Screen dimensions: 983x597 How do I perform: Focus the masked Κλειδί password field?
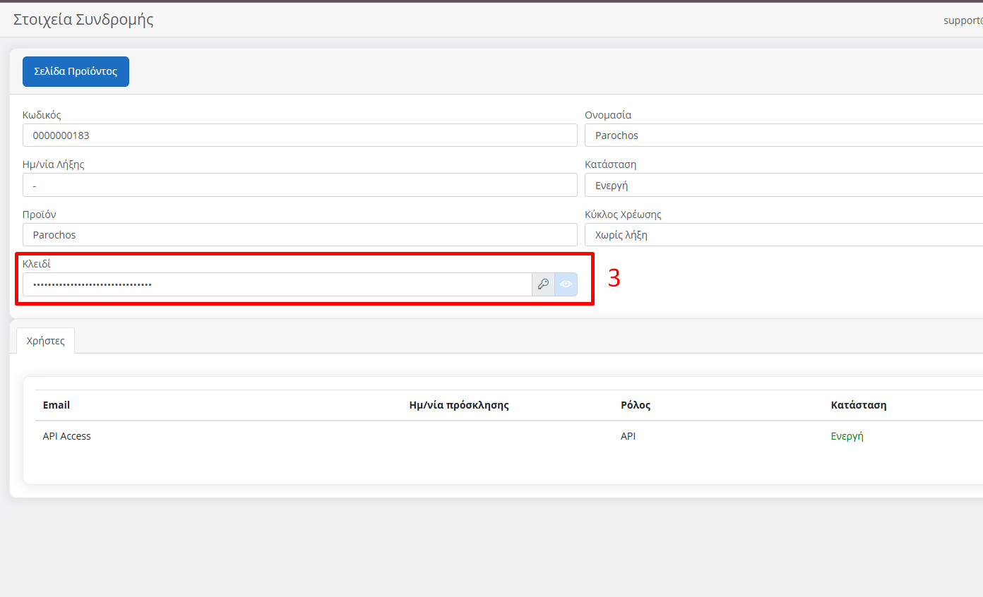coord(278,284)
